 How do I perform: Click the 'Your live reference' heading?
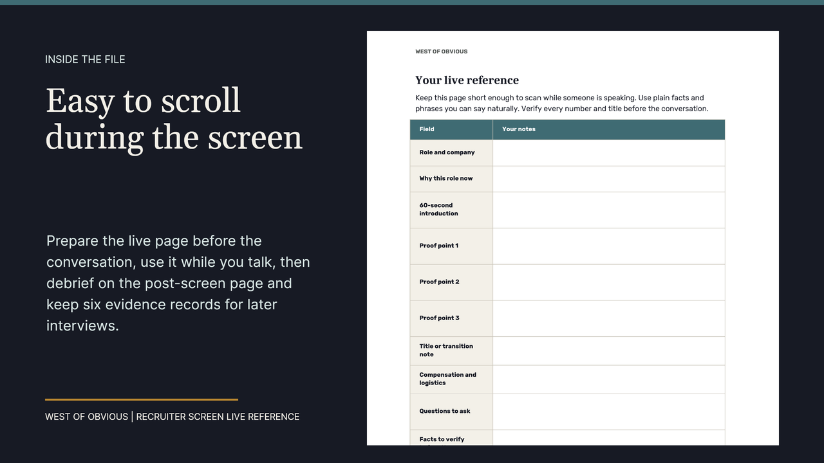467,80
